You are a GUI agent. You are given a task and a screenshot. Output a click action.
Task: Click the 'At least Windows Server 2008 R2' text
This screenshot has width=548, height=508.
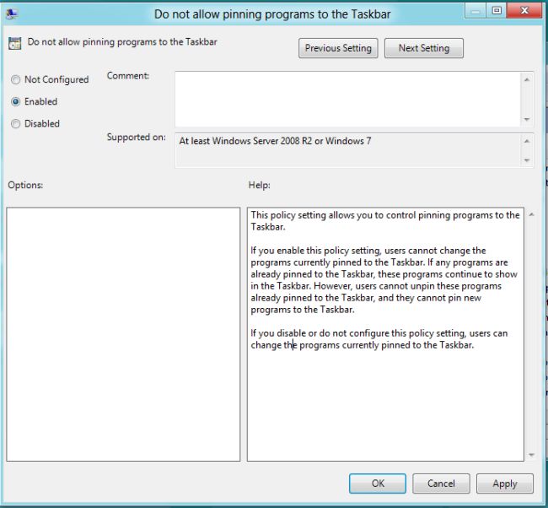click(245, 141)
